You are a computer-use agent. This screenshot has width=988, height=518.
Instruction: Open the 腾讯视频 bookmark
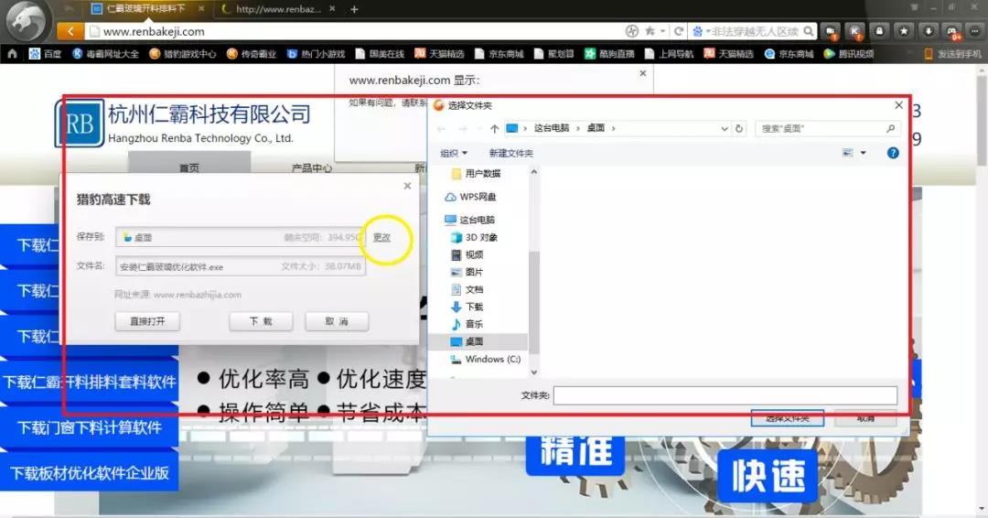[848, 54]
